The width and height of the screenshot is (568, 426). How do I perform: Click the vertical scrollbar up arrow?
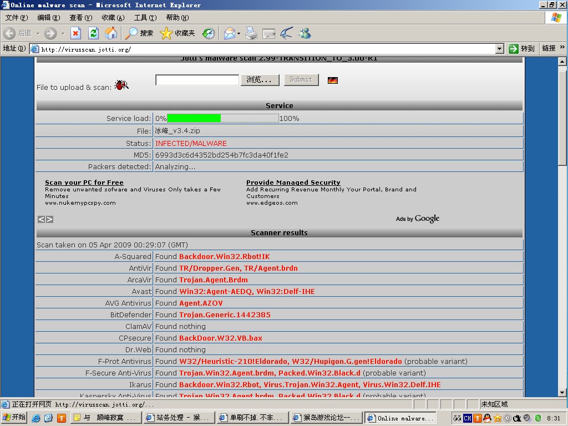tap(562, 62)
